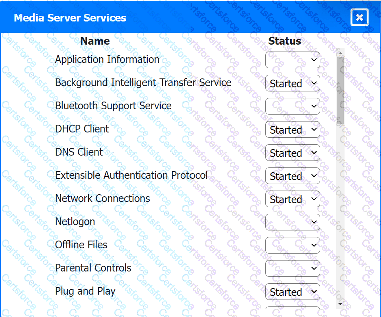Viewport: 381px width, 317px height.
Task: Click the Status column header
Action: tap(284, 41)
